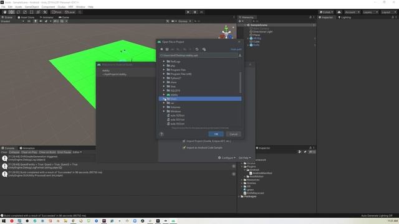Screen dimensions: 399x224
Task: Click the Unity cloud services icon
Action: pos(339,12)
